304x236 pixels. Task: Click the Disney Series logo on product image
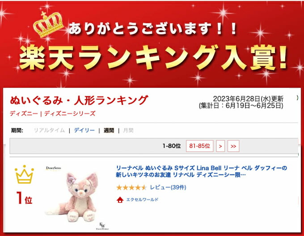pyautogui.click(x=54, y=168)
